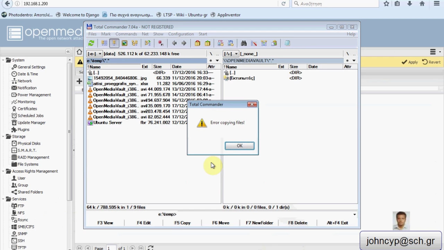Click the Firefox bookmark star icon
Viewport: 444px width, 250px height.
386,3
